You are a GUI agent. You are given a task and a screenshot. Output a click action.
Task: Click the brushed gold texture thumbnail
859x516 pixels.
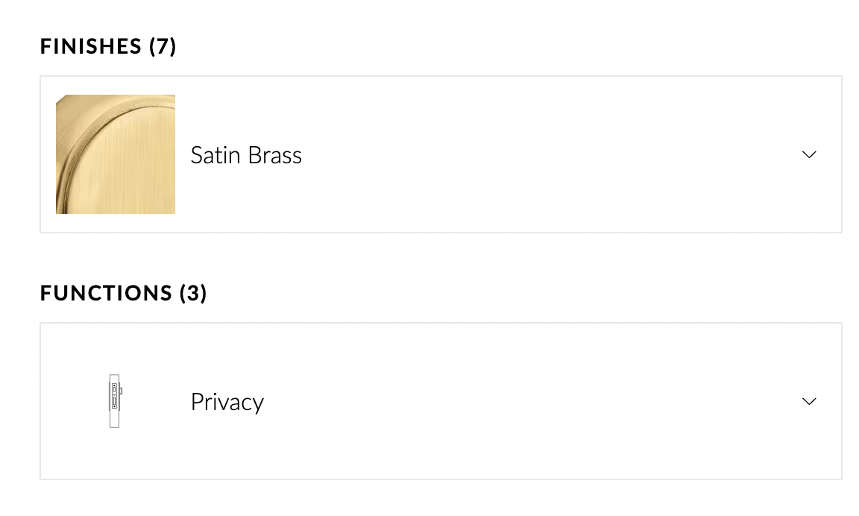tap(116, 154)
